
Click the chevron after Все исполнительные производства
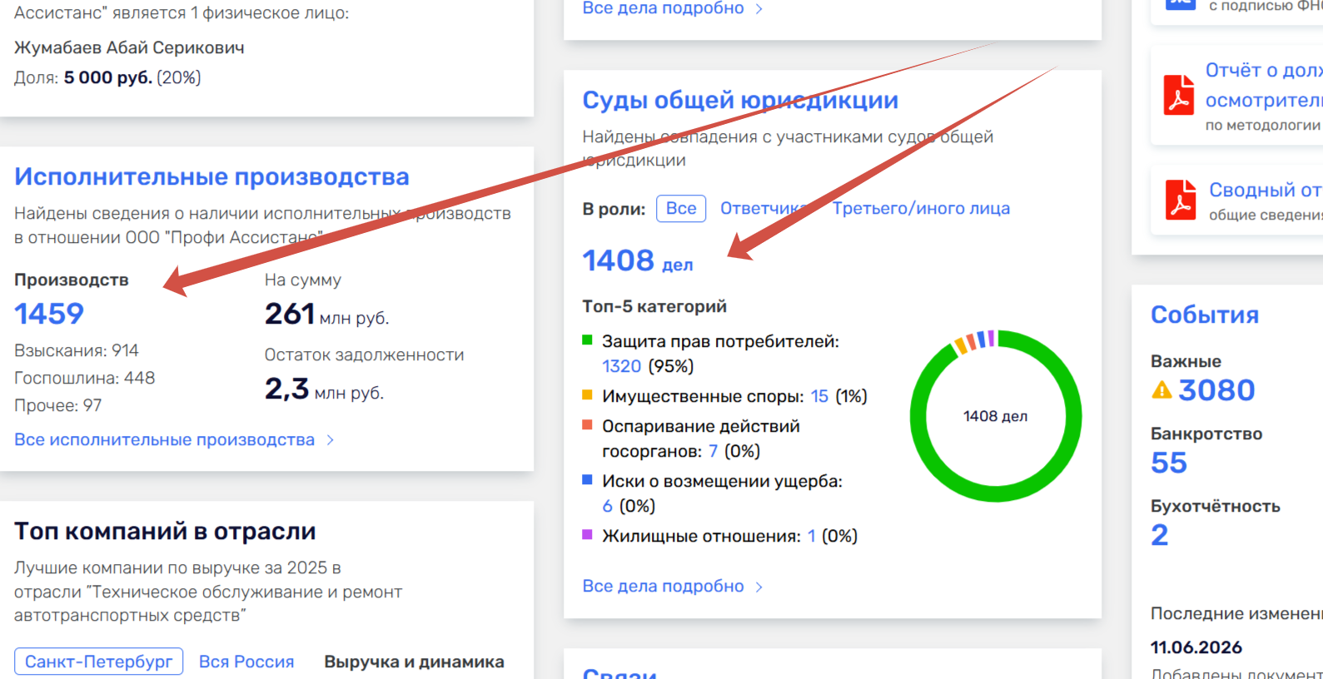tap(331, 439)
